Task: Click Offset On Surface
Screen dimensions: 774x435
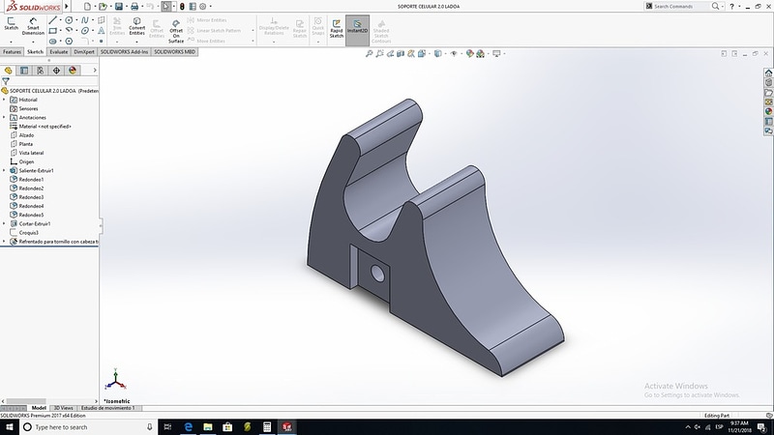Action: tap(176, 32)
